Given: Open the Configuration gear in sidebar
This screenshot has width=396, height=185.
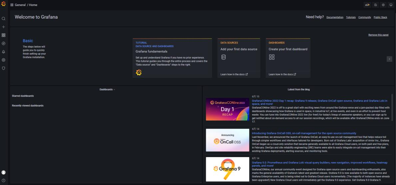Looking at the screenshot, I should point(4,60).
